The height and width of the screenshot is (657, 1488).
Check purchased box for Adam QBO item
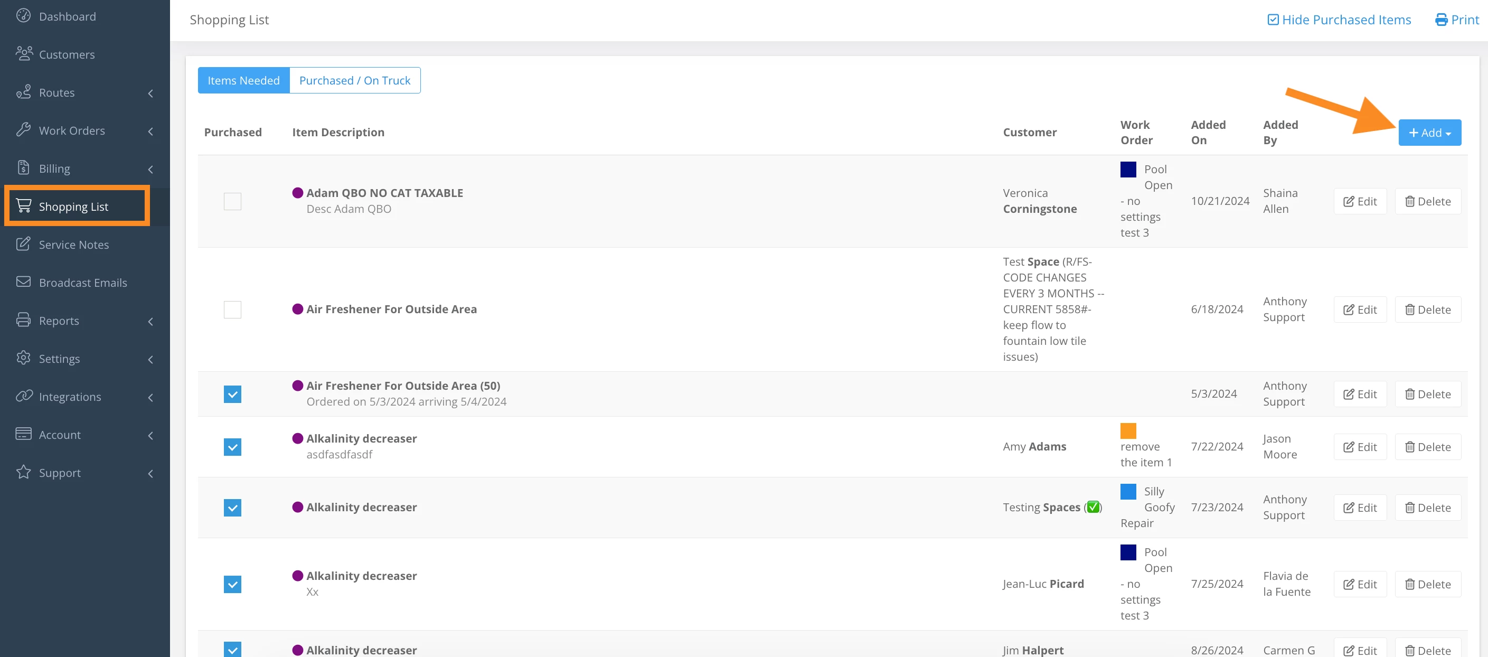[232, 201]
